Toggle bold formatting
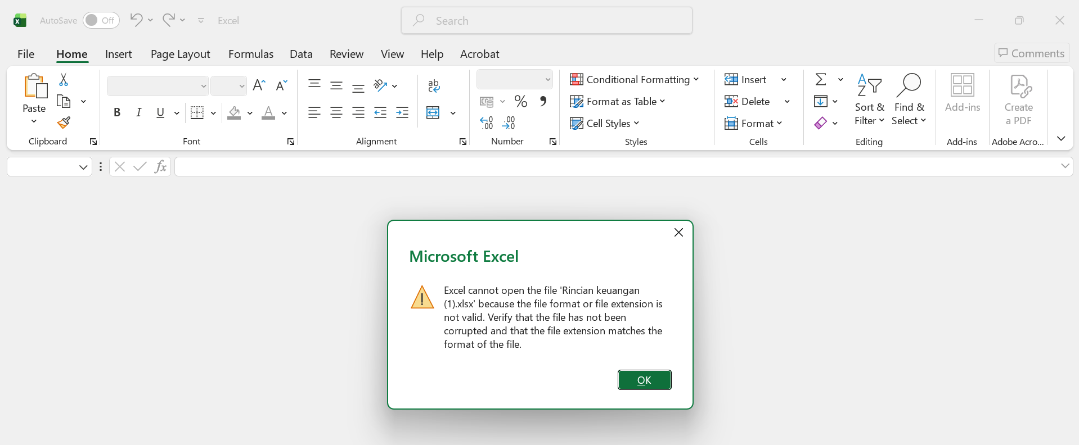 click(117, 112)
